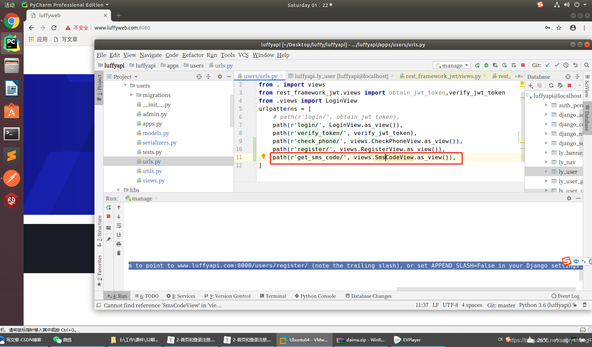Click the UTF-8 encoding status item
This screenshot has height=347, width=592.
450,305
